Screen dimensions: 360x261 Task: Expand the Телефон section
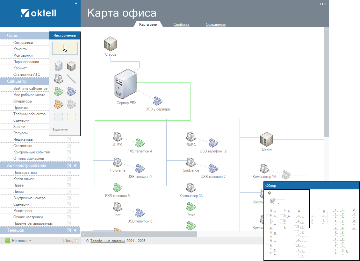[x=75, y=230]
